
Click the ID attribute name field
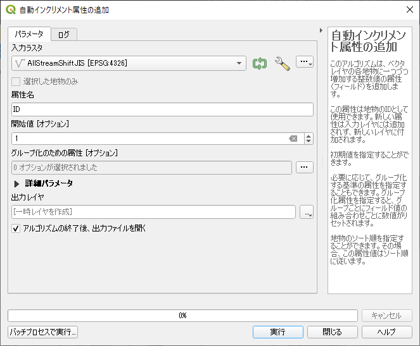[x=162, y=109]
